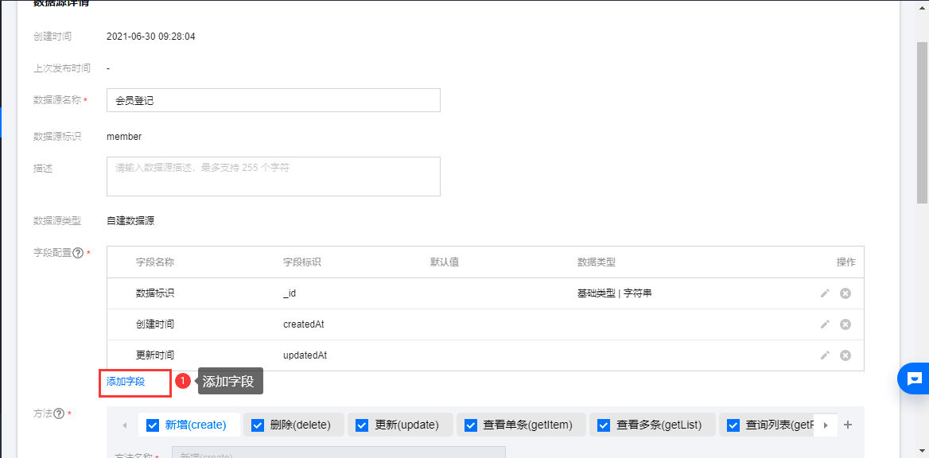
Task: Click the creation timestamp 2021-06-30 09:28:04
Action: click(x=150, y=36)
